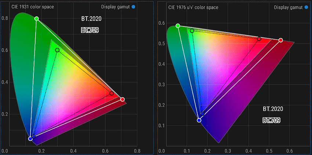This screenshot has height=155, width=312.
Task: Click the blue display primary marker in CIE 1976 chart
Action: coord(199,120)
